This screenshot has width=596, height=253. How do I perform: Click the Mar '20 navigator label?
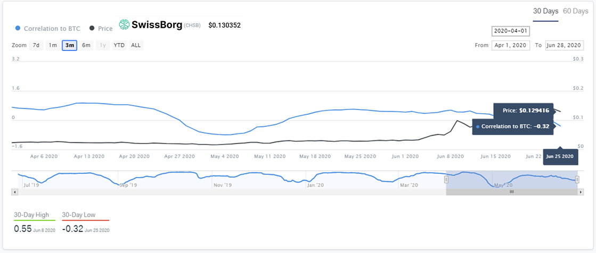(409, 185)
